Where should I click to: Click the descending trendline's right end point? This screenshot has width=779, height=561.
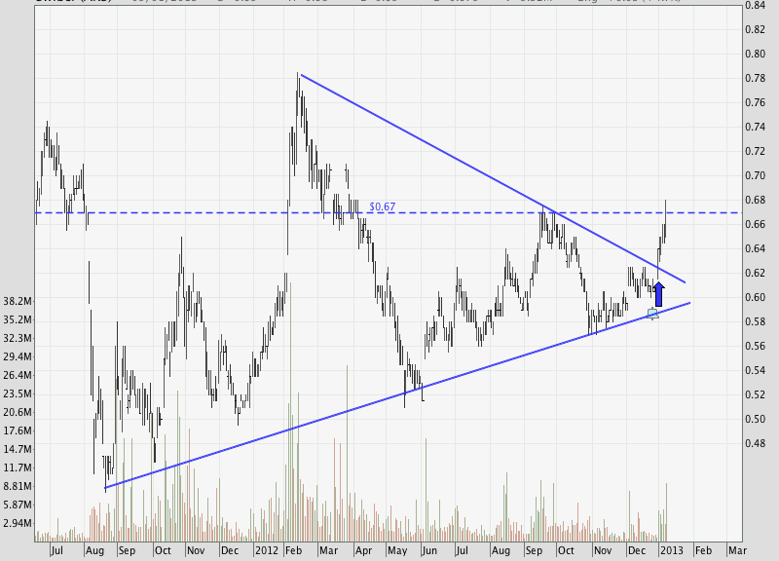point(686,282)
